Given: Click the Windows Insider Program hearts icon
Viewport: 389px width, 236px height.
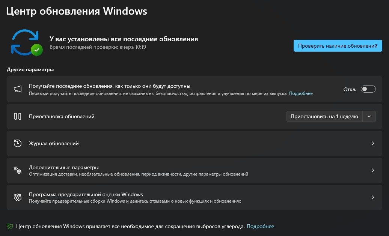Looking at the screenshot, I should click(x=18, y=197).
